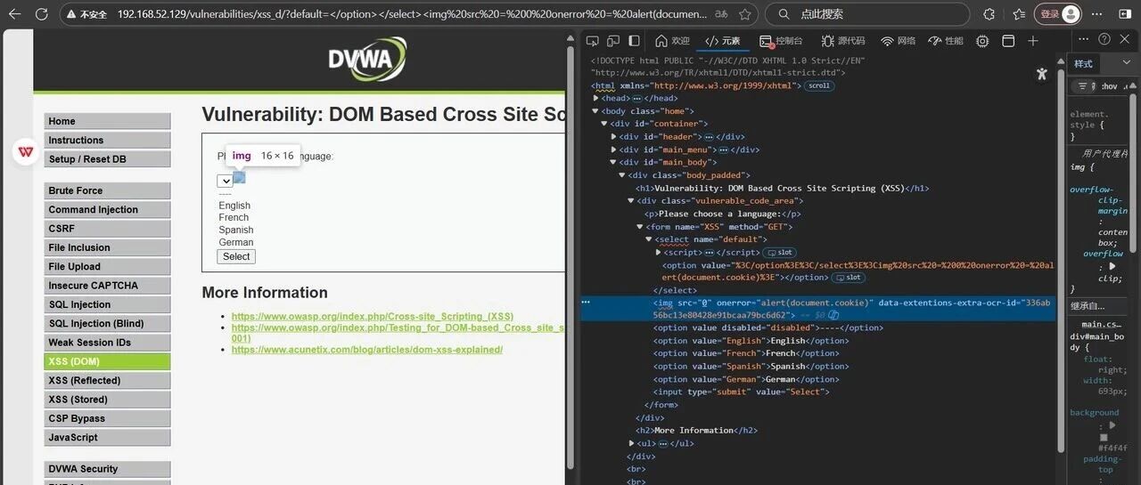This screenshot has height=485, width=1141.
Task: Click the 不安全 security warning indicator
Action: (x=87, y=14)
